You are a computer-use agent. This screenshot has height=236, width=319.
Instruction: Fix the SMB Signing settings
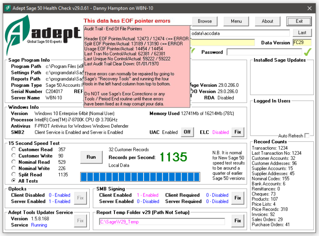pos(238,197)
